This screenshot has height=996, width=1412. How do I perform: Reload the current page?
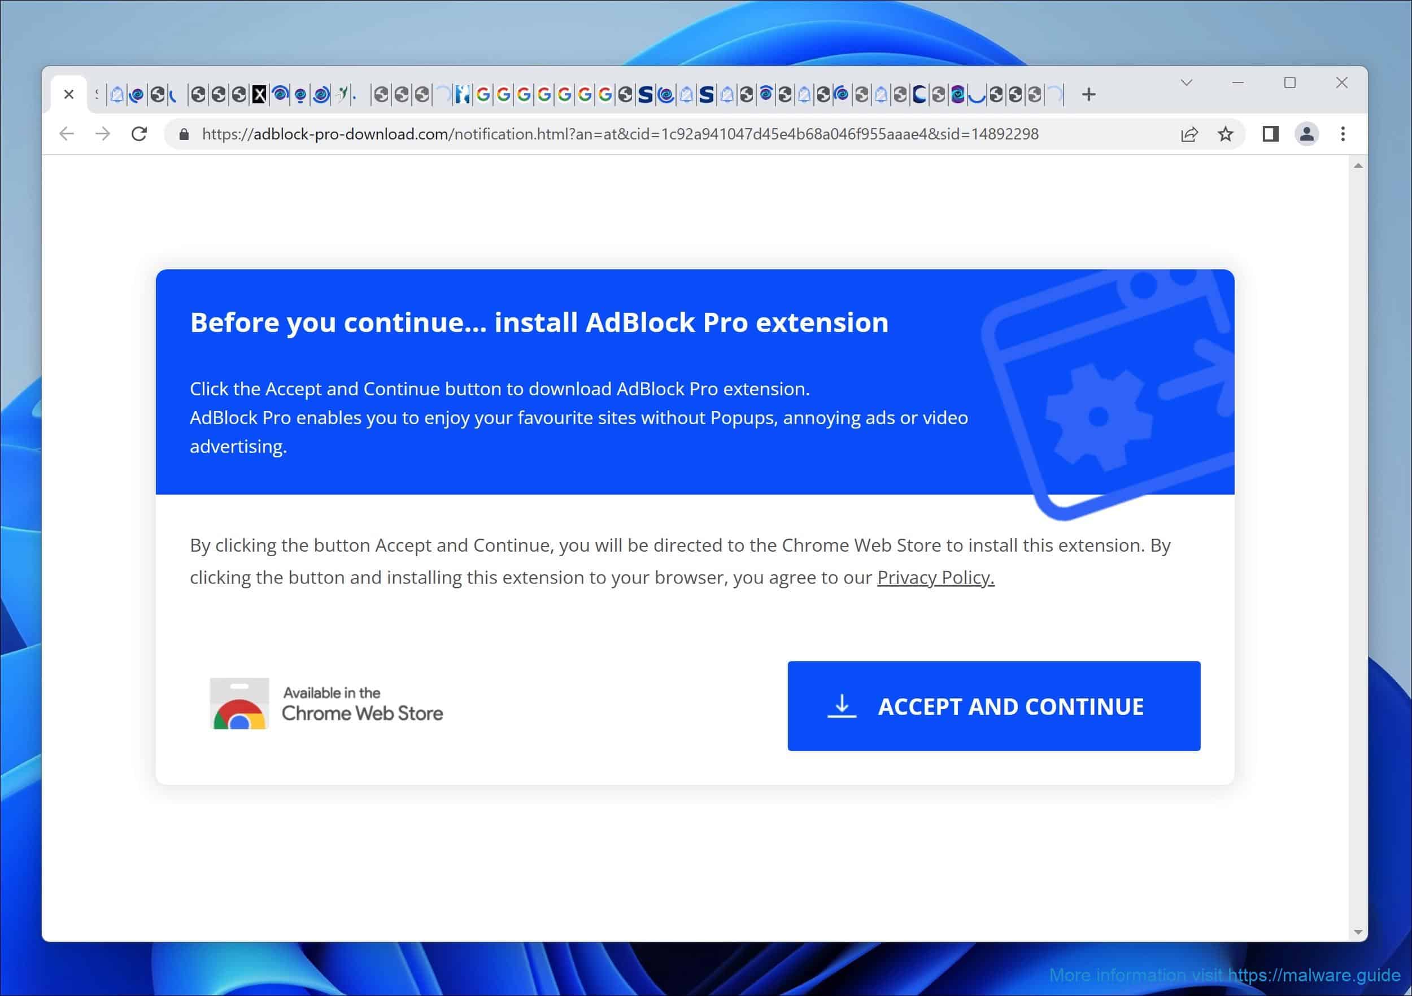[140, 134]
